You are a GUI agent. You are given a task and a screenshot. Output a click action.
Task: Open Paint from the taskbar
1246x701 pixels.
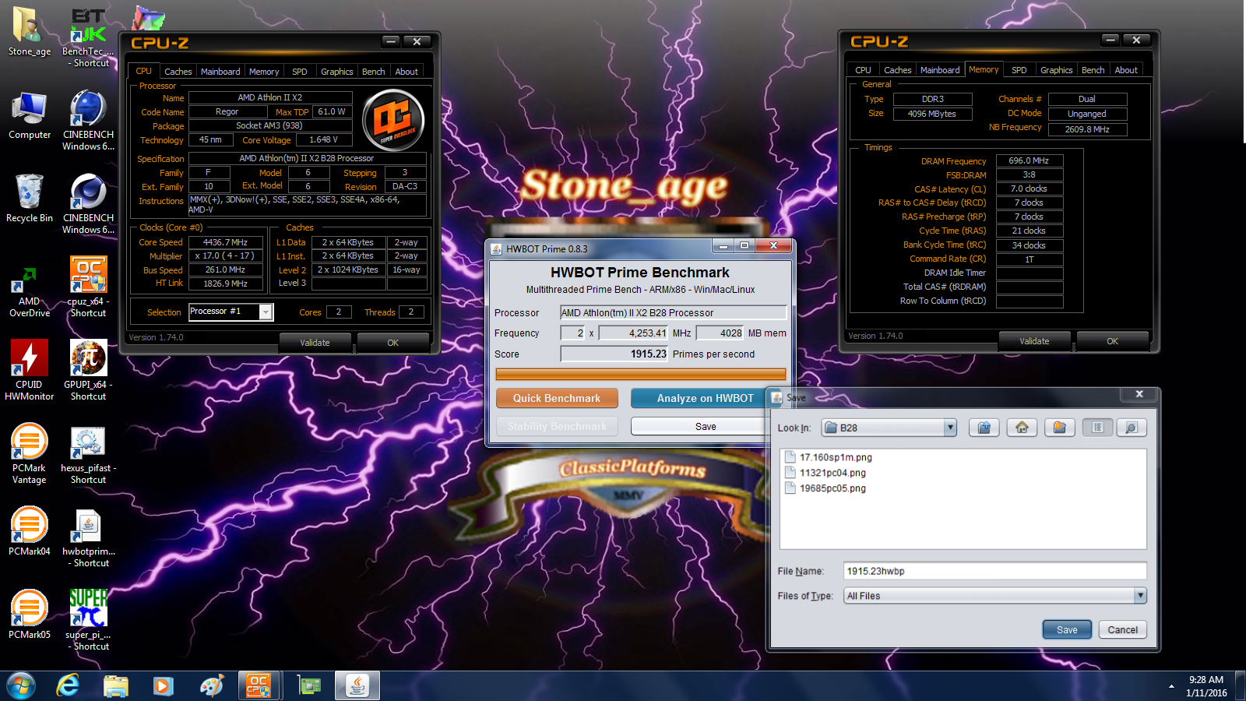click(211, 685)
